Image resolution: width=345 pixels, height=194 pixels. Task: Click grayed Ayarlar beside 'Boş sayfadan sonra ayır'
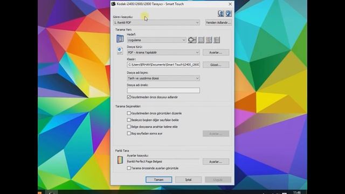[x=216, y=134]
